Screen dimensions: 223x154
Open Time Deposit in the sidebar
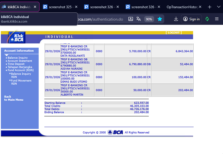16,64
